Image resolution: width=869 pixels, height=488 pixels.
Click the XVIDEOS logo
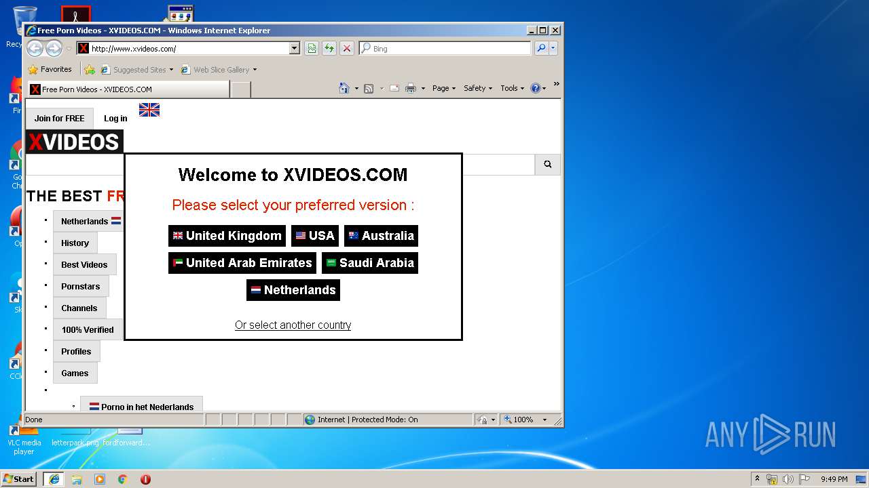[x=74, y=142]
